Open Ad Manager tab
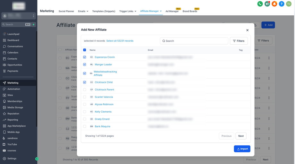295x164 pixels. (x=172, y=11)
